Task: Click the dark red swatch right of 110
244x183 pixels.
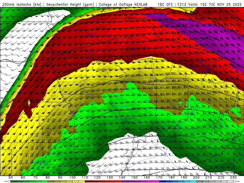Action: pyautogui.click(x=88, y=181)
